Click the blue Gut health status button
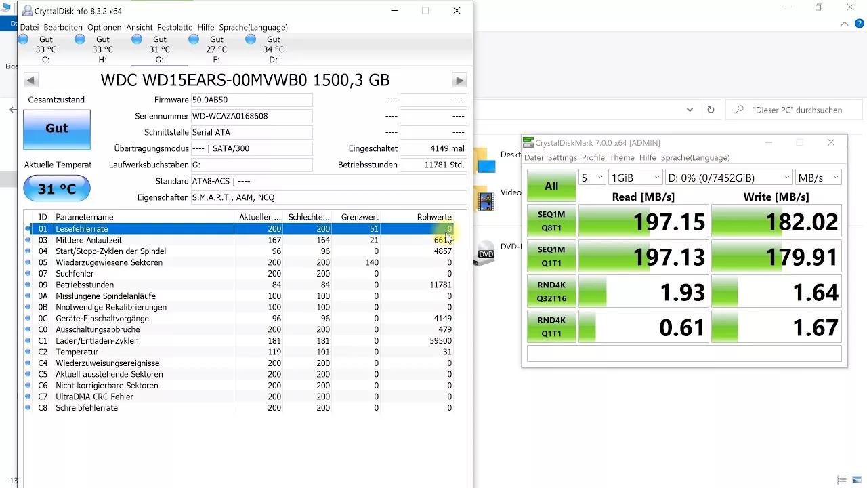The height and width of the screenshot is (488, 867). pyautogui.click(x=56, y=129)
